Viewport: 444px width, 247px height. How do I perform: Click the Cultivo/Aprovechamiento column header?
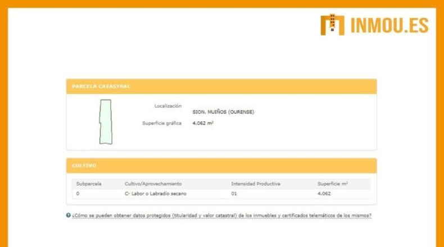tap(153, 184)
